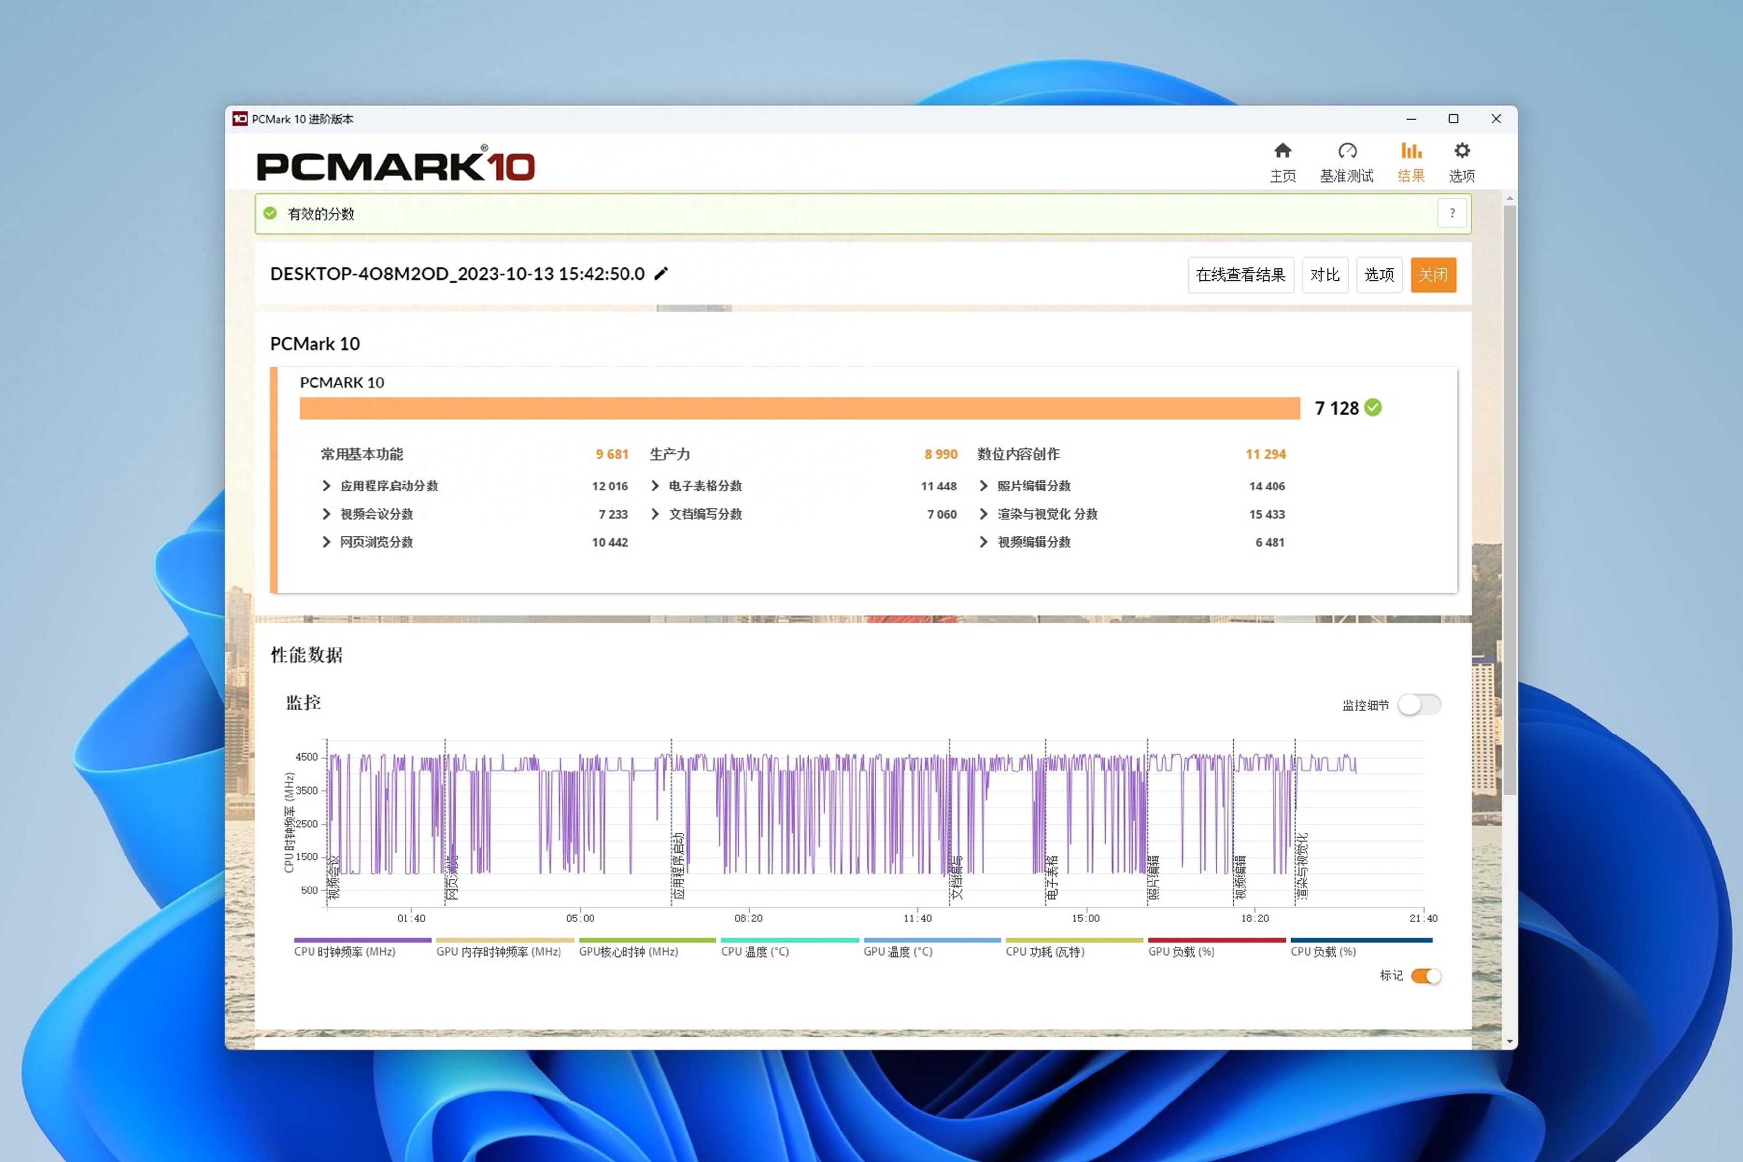
Task: Open the Options gear icon
Action: 1462,151
